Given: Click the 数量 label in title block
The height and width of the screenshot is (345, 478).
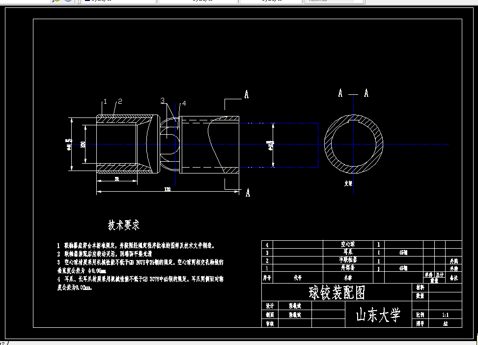Looking at the screenshot, I should click(x=420, y=296).
